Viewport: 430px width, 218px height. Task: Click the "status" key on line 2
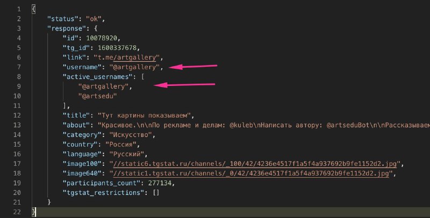click(63, 19)
